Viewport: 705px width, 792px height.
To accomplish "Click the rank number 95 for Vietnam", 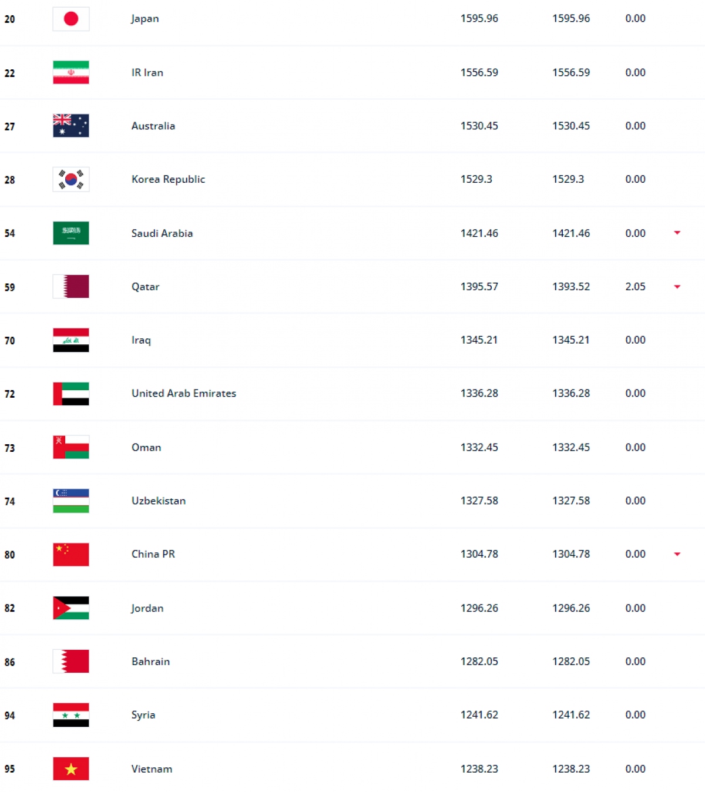I will [x=10, y=769].
